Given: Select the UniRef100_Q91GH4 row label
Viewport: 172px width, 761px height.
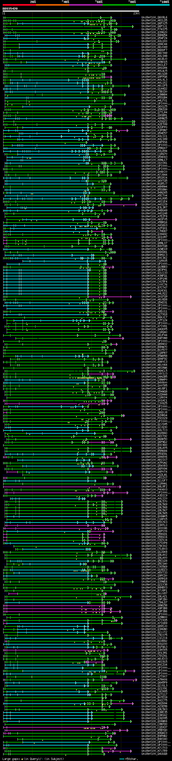Looking at the screenshot, I should pyautogui.click(x=154, y=68).
